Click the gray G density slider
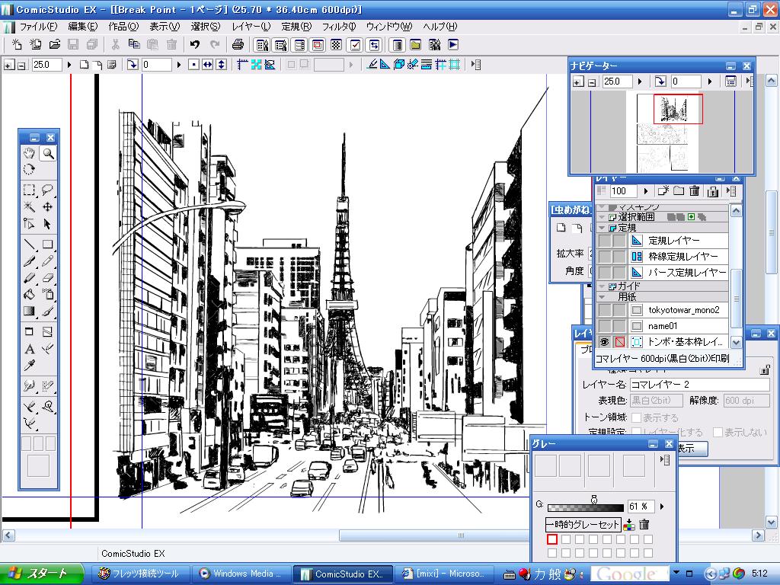Viewport: 780px width, 585px height. pos(586,507)
